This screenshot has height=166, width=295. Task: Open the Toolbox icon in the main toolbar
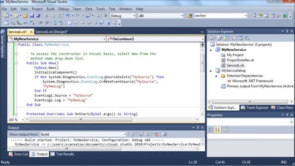(x=279, y=16)
